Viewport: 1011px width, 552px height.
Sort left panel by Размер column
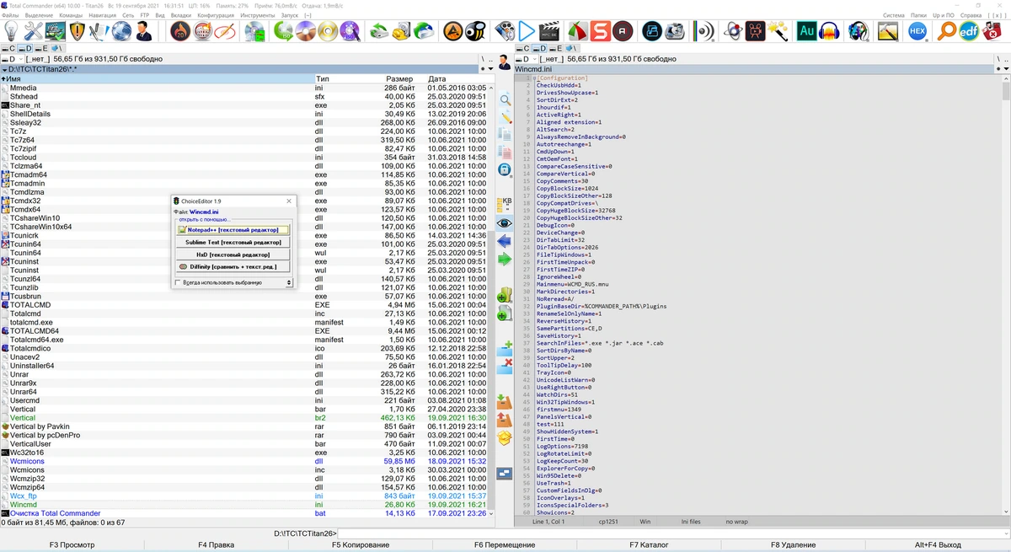tap(399, 78)
